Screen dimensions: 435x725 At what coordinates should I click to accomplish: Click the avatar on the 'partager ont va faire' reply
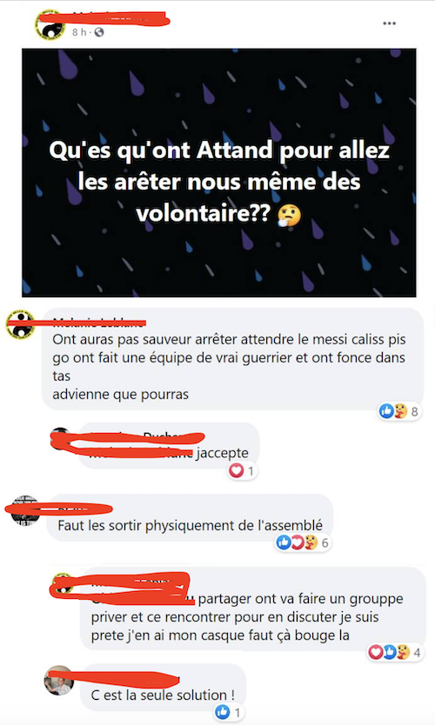click(62, 583)
